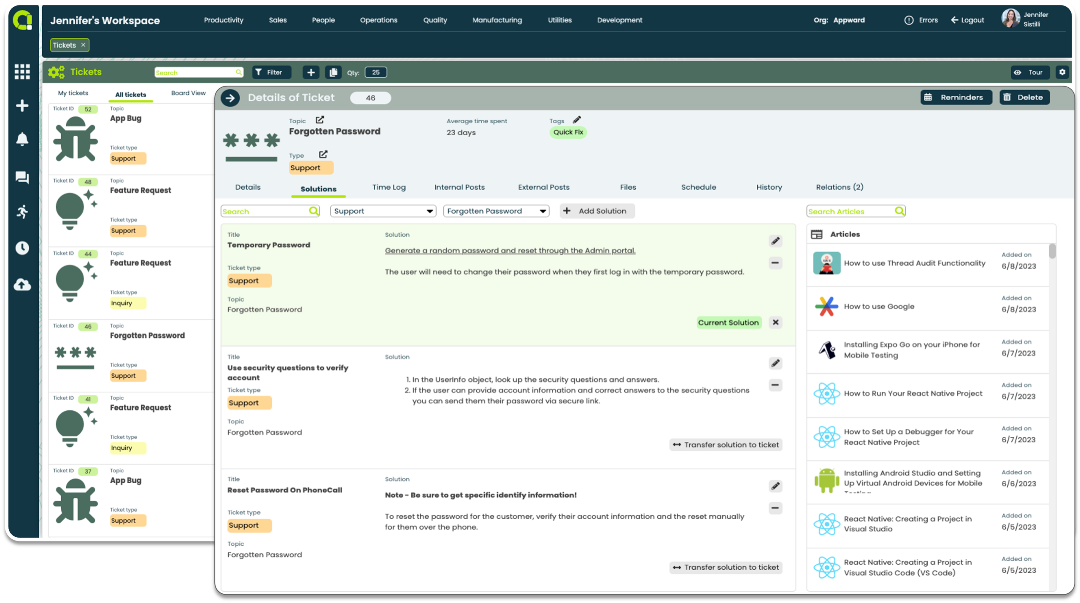Image resolution: width=1080 pixels, height=603 pixels.
Task: Open the Utilities menu
Action: [559, 20]
